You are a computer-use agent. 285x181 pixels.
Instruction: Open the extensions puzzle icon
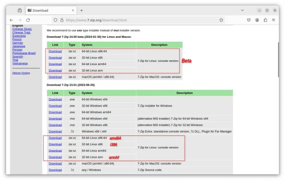point(265,20)
